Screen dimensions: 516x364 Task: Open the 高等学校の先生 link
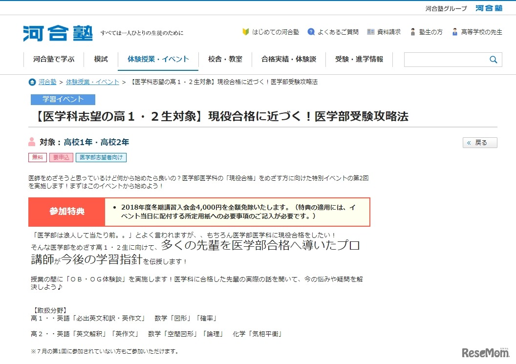pyautogui.click(x=482, y=32)
